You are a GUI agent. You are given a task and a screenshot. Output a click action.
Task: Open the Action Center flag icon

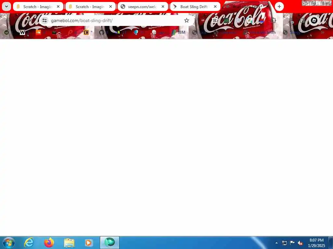(x=292, y=243)
